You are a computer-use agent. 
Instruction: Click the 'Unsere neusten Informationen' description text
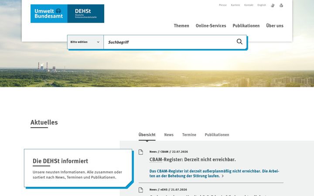click(x=77, y=175)
